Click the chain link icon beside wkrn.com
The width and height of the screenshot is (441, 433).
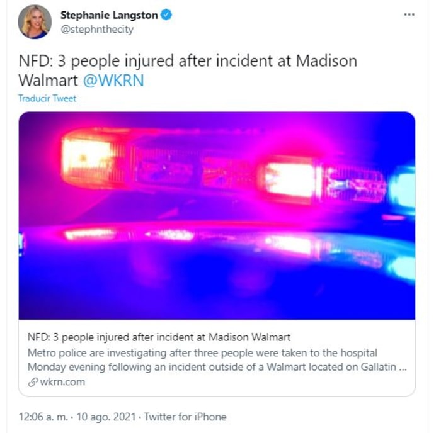pos(33,382)
